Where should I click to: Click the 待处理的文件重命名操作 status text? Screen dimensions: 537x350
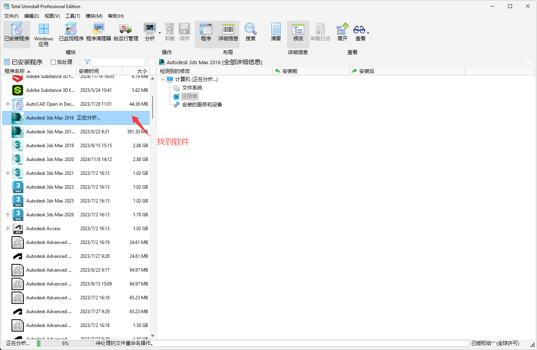pos(125,343)
